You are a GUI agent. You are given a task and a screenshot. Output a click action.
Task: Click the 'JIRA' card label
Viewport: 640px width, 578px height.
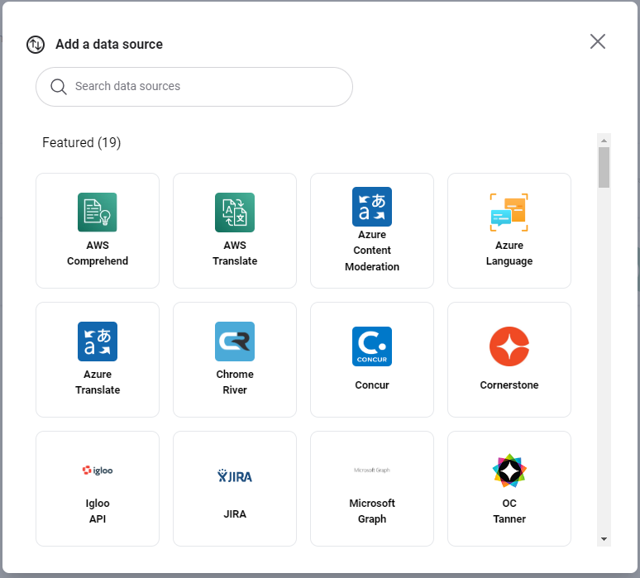235,514
